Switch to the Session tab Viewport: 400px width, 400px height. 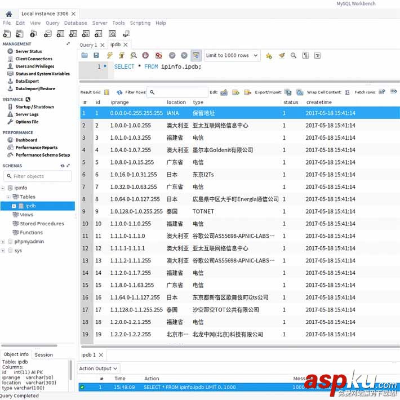click(x=43, y=354)
